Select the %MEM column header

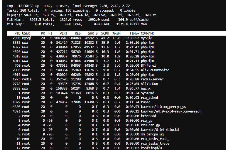point(116,33)
